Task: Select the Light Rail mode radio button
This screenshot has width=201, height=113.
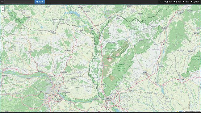Action: point(192,2)
